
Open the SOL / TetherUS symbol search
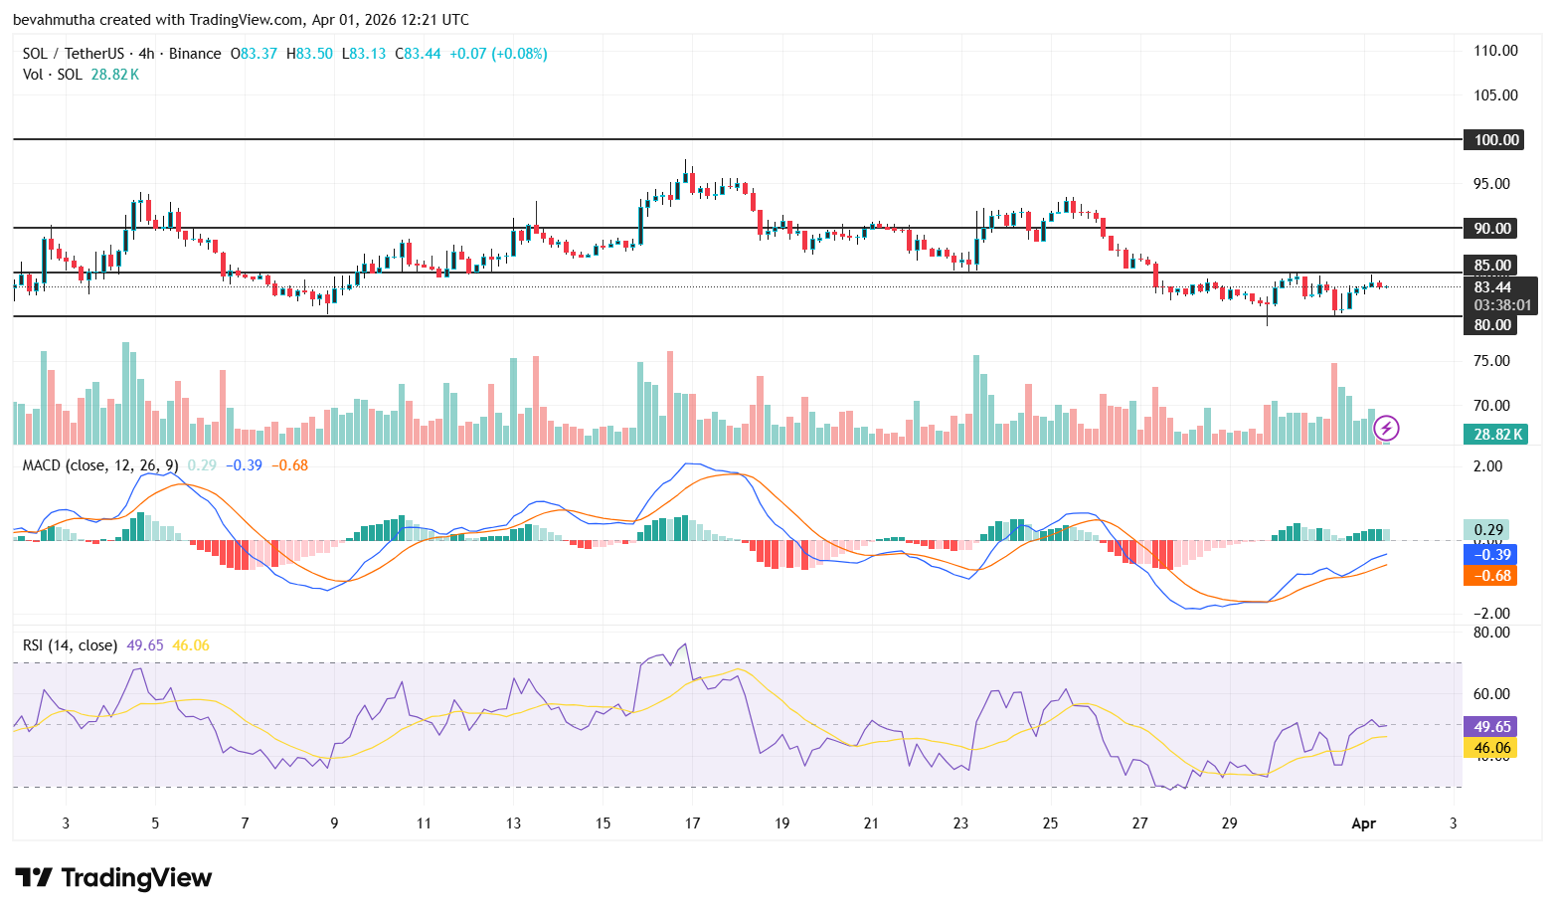(x=75, y=54)
